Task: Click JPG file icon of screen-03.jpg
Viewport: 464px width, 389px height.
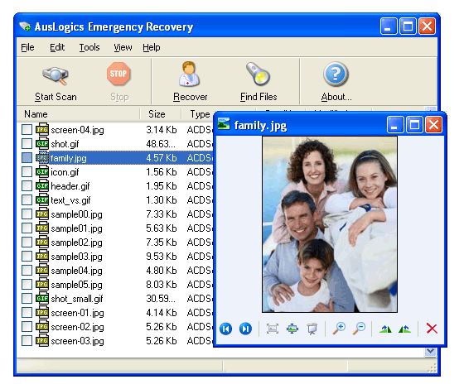Action: (42, 341)
